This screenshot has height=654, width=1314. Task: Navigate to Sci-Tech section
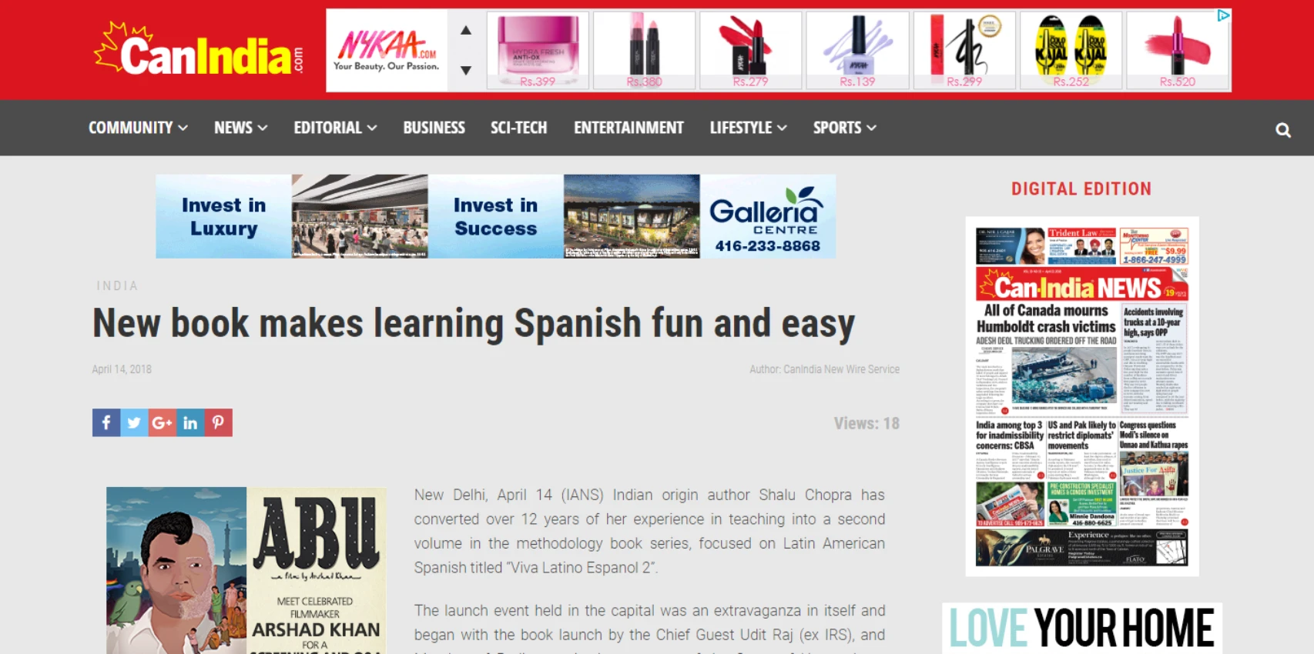coord(518,128)
